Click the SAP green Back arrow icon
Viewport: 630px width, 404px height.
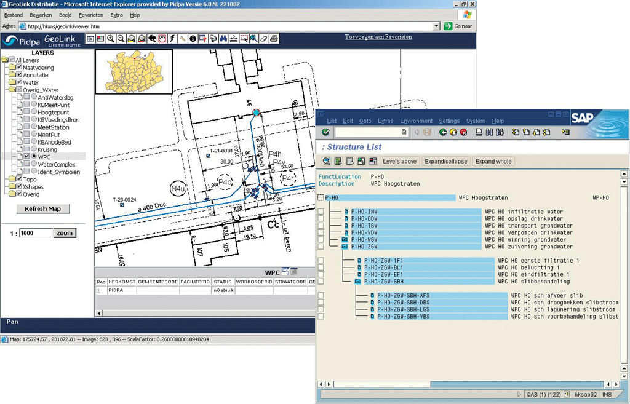point(443,132)
